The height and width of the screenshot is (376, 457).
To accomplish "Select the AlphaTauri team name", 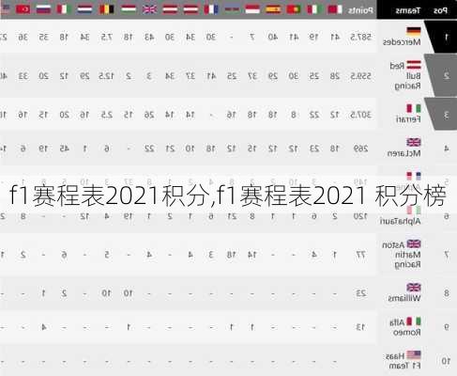I will pos(401,221).
